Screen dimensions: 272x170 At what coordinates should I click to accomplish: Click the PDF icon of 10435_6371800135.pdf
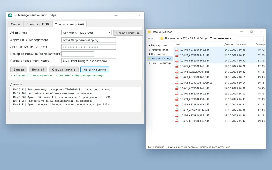(x=177, y=121)
